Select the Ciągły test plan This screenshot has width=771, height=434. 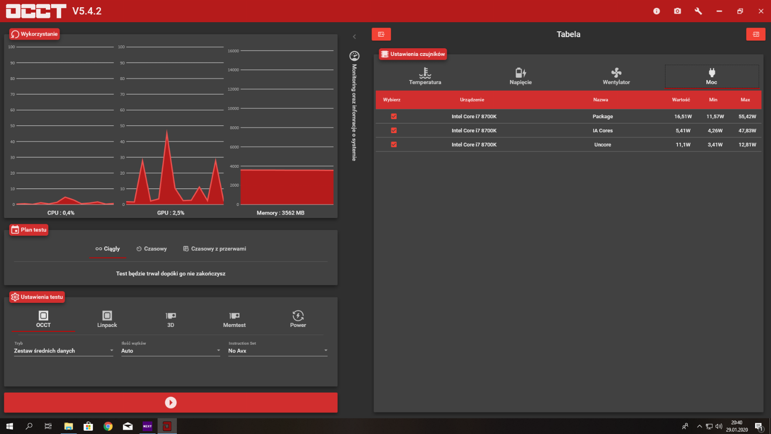pos(107,249)
